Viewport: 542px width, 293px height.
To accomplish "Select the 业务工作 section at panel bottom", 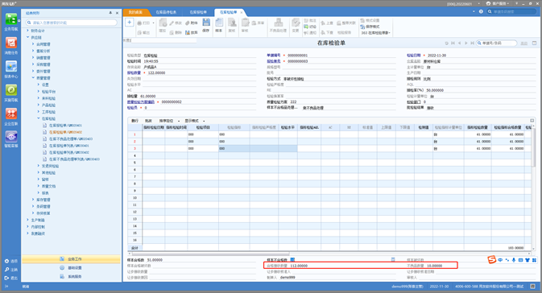I will [71, 259].
